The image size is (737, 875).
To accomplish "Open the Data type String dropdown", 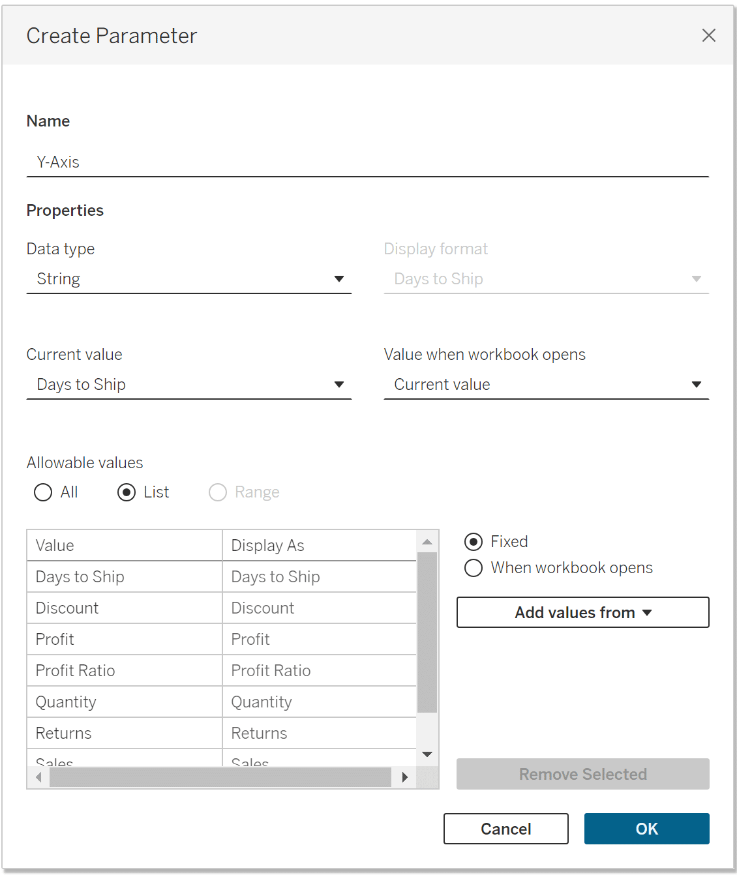I will tap(189, 279).
